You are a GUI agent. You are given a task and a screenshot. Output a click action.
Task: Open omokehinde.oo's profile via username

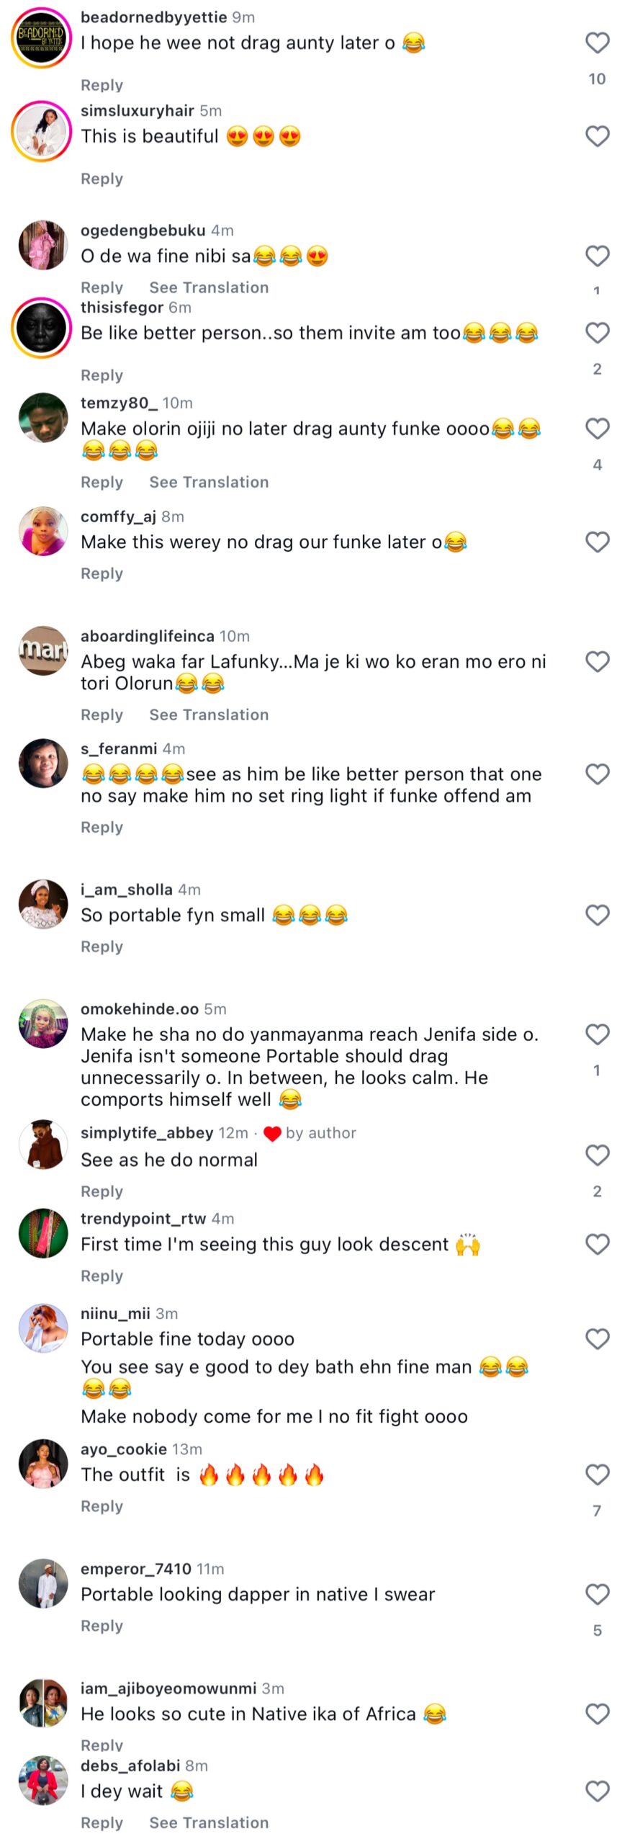click(139, 1009)
